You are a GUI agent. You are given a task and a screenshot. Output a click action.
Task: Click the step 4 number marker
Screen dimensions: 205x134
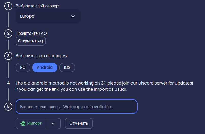[8, 83]
